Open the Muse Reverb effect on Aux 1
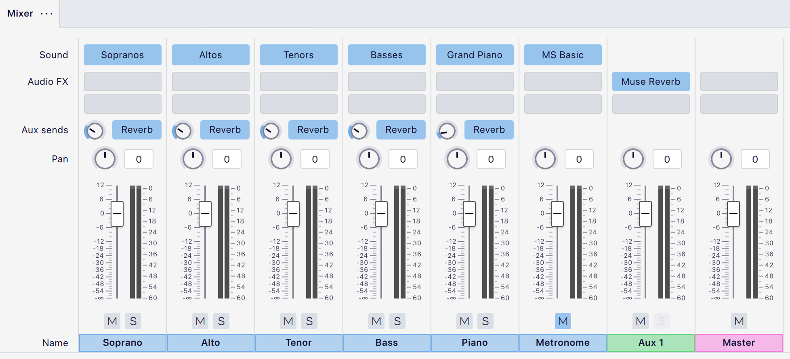Screen dimensions: 790x359 651,81
